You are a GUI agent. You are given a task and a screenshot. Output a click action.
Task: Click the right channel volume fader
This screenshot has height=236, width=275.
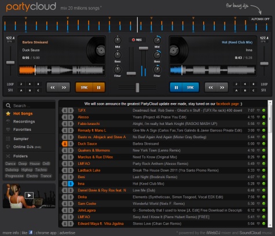coord(144,48)
